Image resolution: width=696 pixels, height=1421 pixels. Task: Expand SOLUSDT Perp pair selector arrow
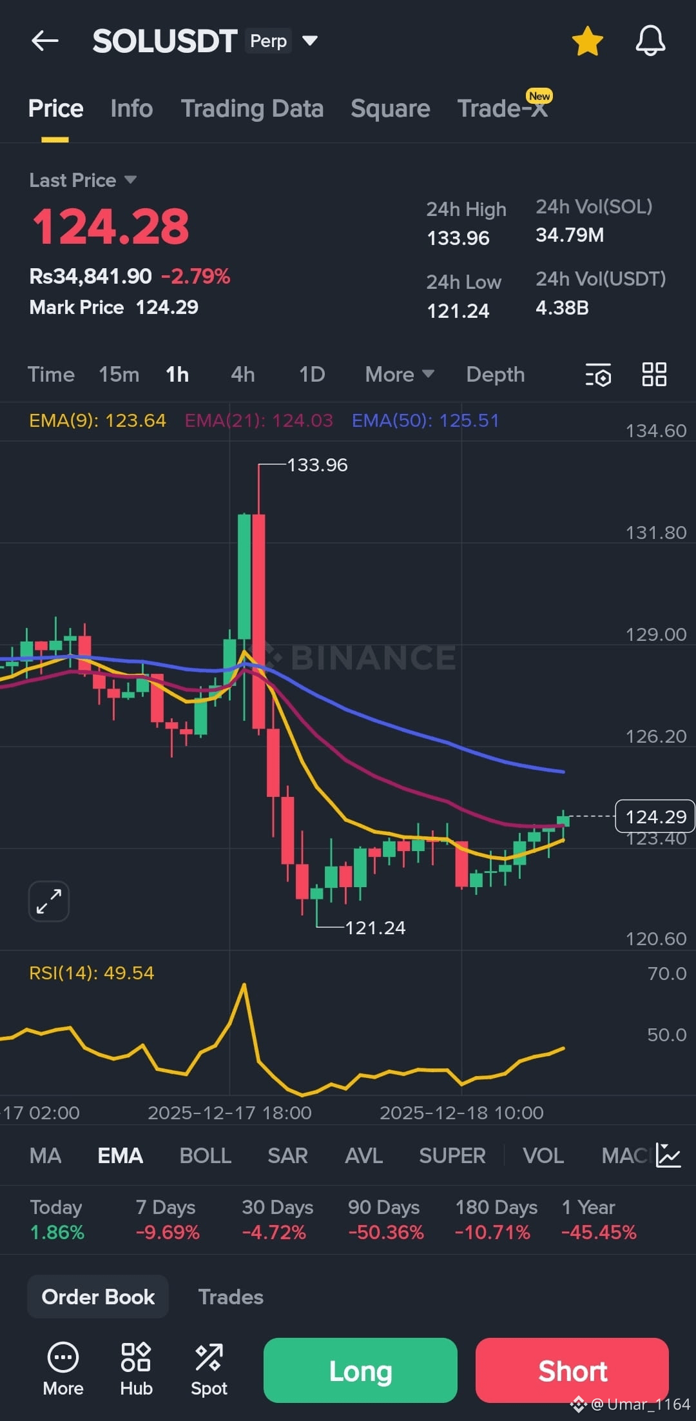point(310,41)
